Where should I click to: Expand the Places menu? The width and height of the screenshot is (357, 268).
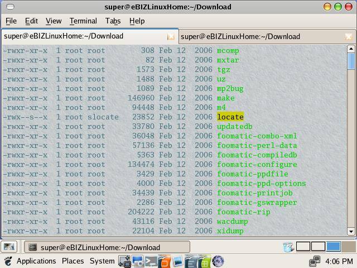pos(73,261)
